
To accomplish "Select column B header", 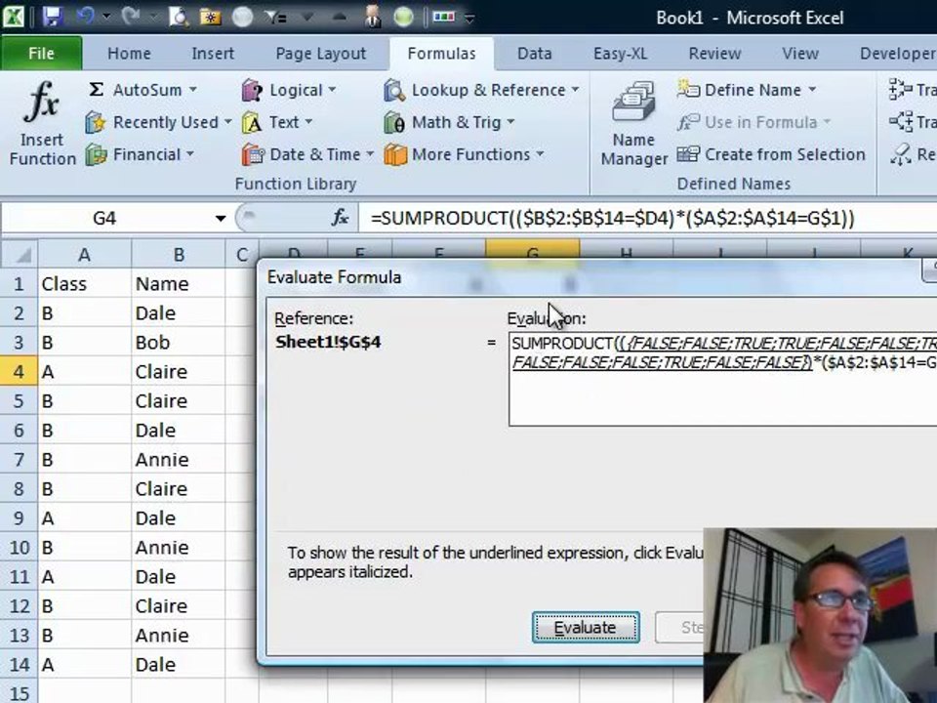I will (179, 255).
